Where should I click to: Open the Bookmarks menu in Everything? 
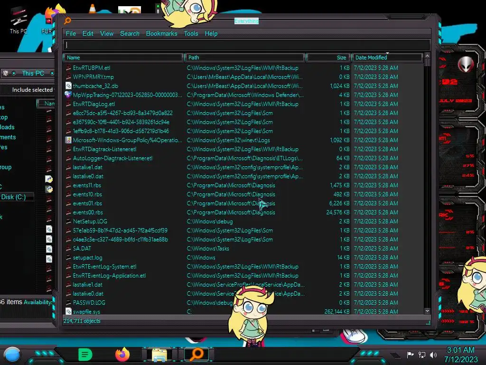tap(161, 34)
